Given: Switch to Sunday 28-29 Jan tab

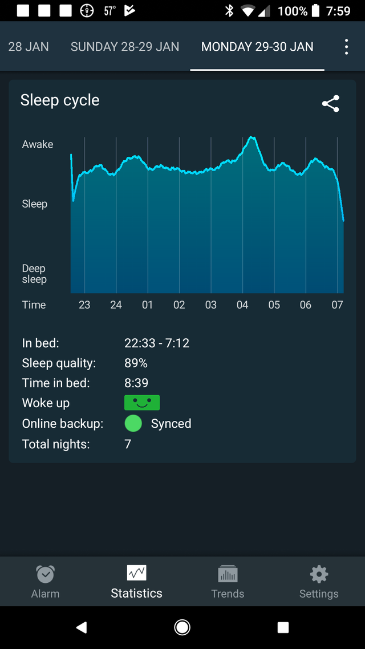Looking at the screenshot, I should (x=125, y=47).
